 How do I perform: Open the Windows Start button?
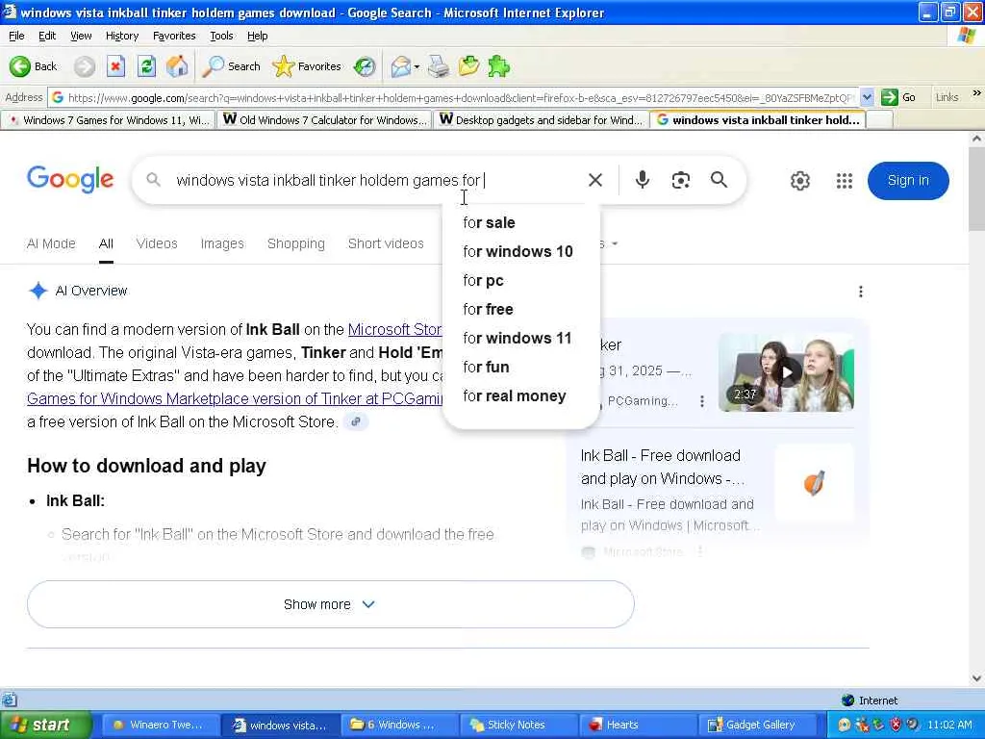click(46, 725)
